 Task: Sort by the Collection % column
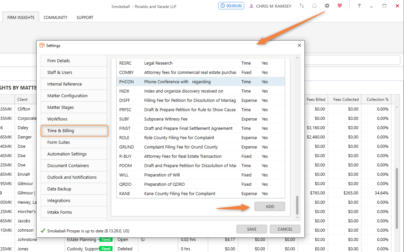pyautogui.click(x=376, y=99)
